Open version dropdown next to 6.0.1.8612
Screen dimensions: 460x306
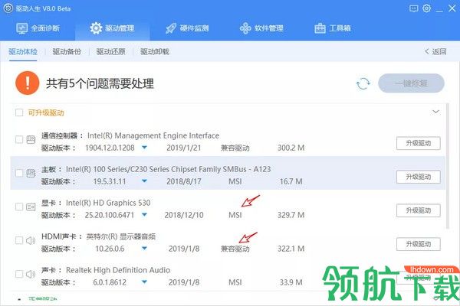pos(144,282)
